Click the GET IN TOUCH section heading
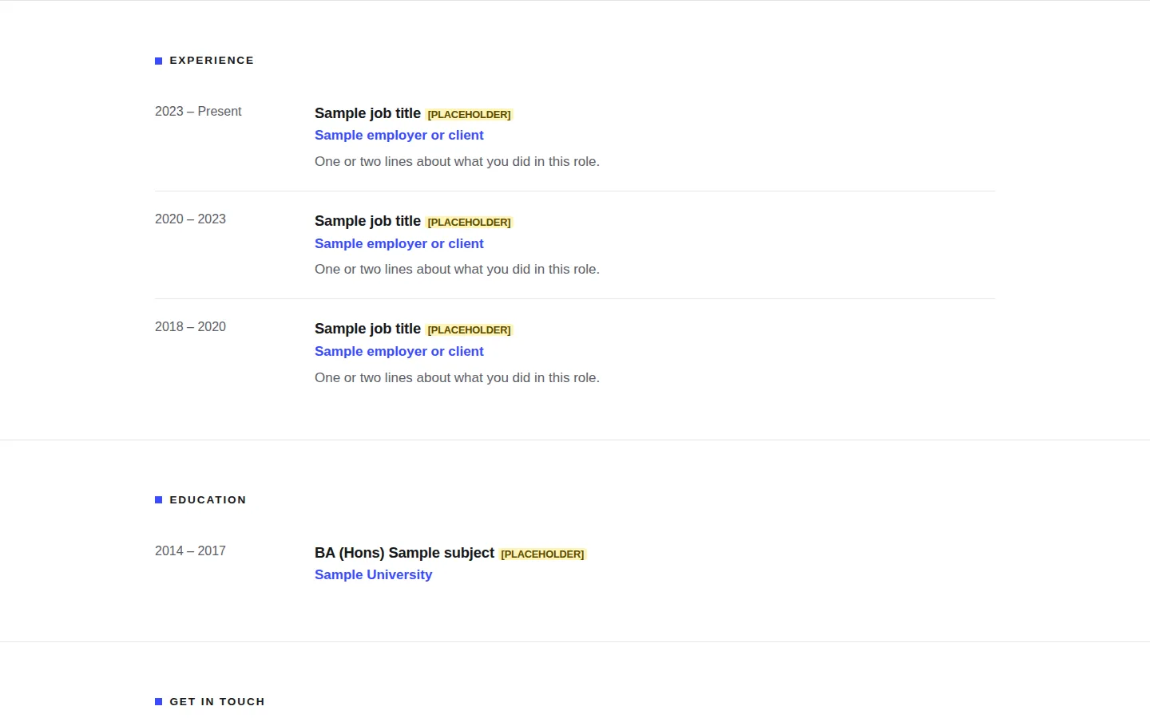This screenshot has height=718, width=1150. (x=217, y=702)
